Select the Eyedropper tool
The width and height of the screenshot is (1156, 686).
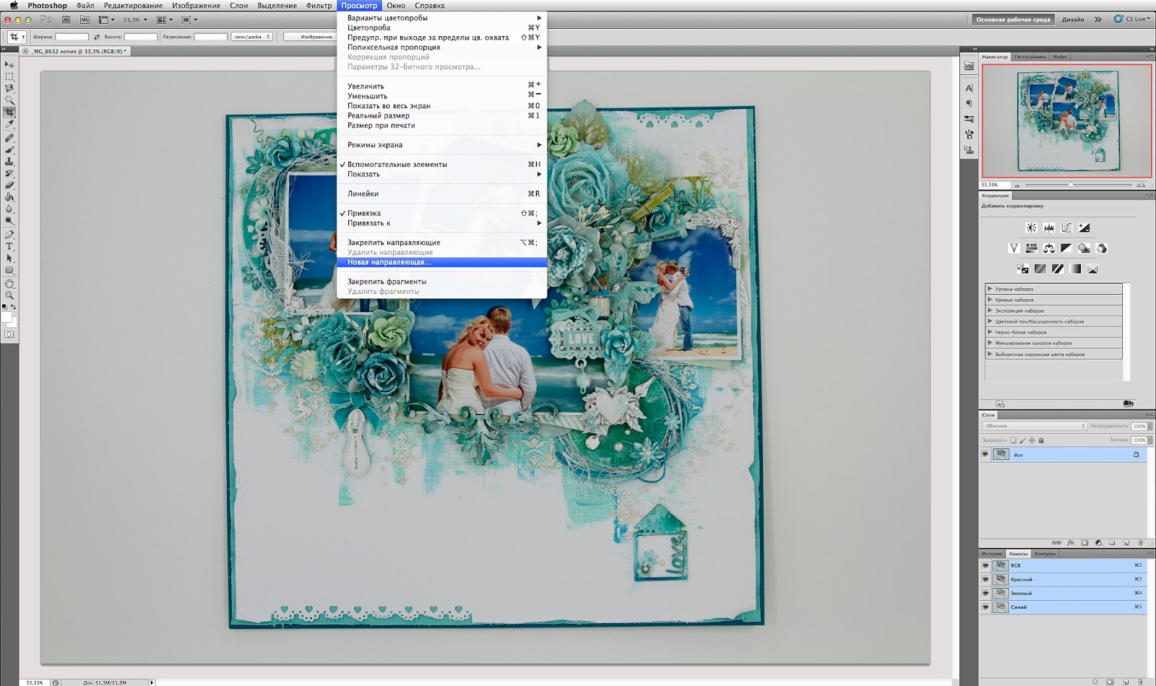[x=9, y=124]
